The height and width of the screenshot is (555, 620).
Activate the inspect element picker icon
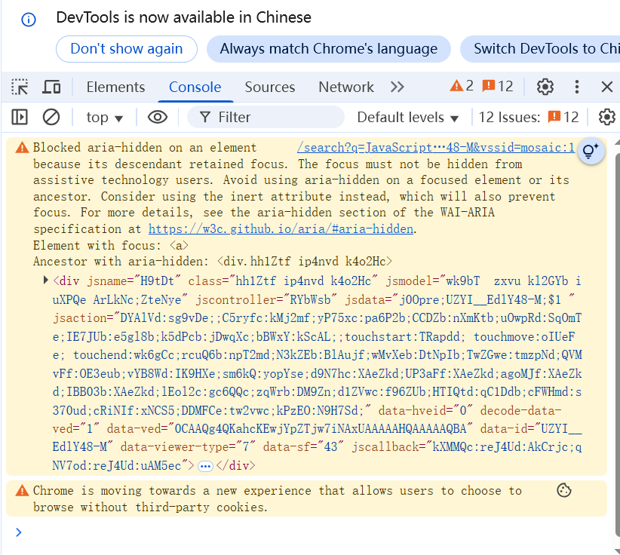pyautogui.click(x=20, y=87)
